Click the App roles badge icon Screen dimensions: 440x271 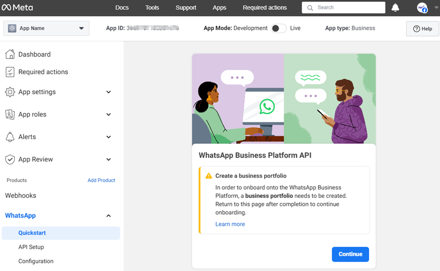click(x=10, y=114)
